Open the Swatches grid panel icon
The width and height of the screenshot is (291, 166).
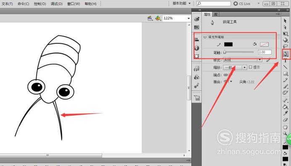click(x=197, y=27)
